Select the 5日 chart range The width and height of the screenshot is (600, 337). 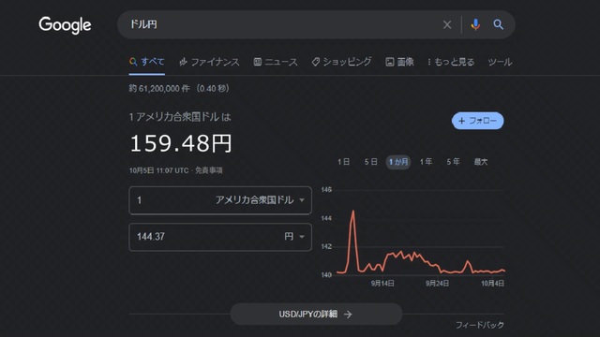click(370, 162)
